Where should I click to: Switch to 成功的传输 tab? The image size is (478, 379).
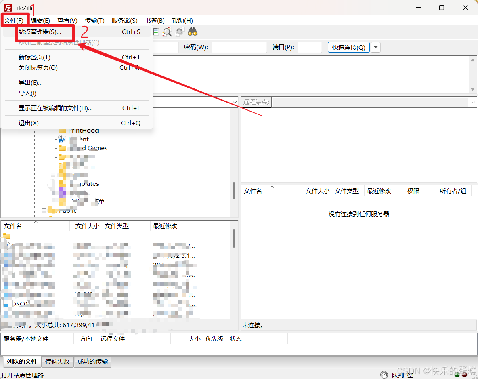coord(93,362)
